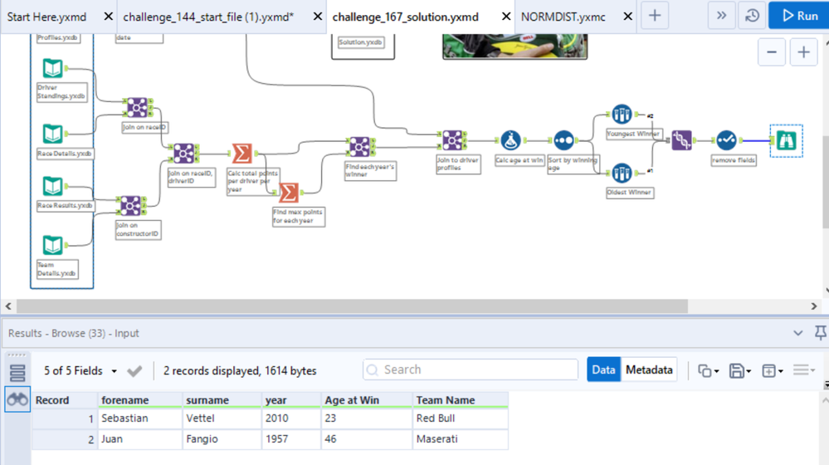Open the results actions menu dropdown
The image size is (829, 465).
804,370
